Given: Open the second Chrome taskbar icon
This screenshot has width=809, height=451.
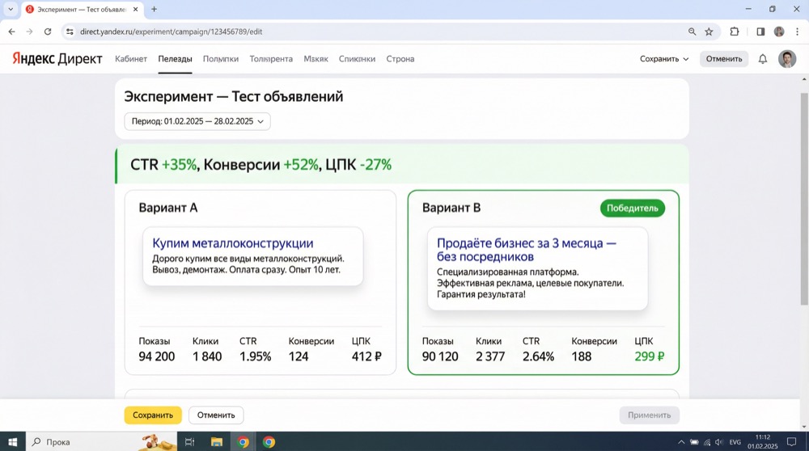Looking at the screenshot, I should (269, 442).
